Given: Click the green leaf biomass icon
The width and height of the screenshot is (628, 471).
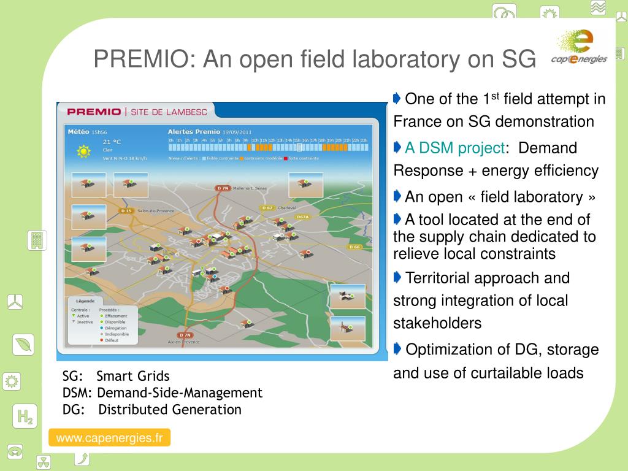Looking at the screenshot, I should point(23,345).
